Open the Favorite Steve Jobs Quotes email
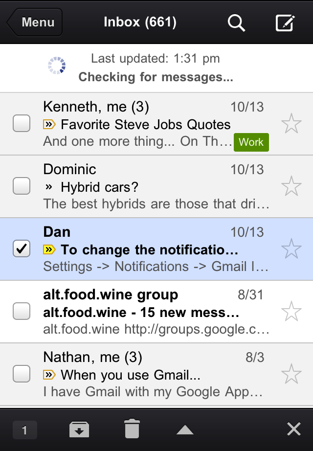 (146, 124)
